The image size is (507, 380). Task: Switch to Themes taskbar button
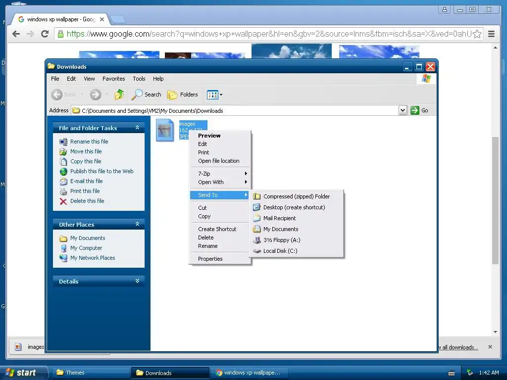pyautogui.click(x=90, y=373)
